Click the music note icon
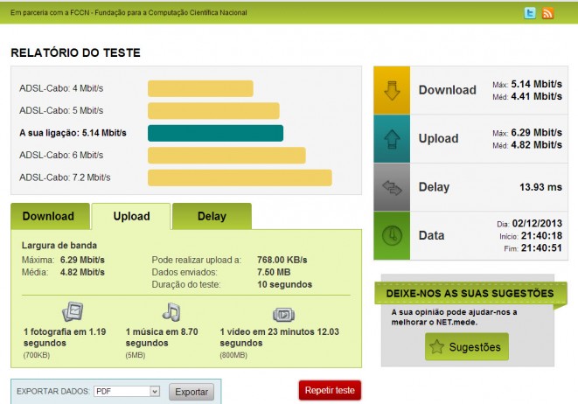The height and width of the screenshot is (404, 578). 171,311
